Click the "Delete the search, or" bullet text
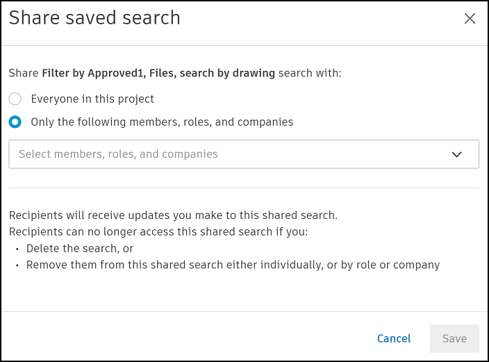The image size is (489, 362). point(80,248)
